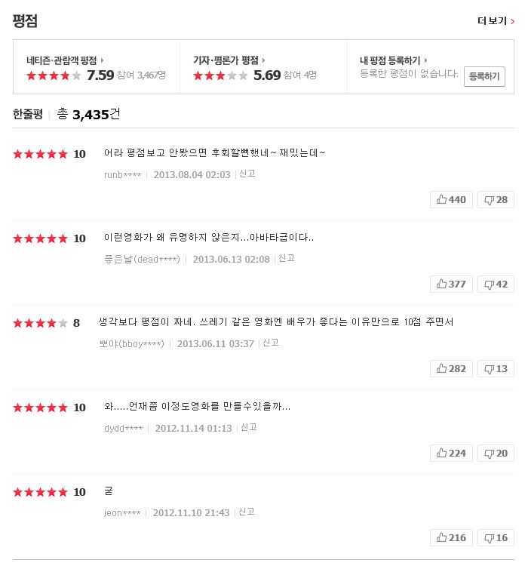528x569 pixels.
Task: Upvote the jeon**** review with 216
Action: (451, 538)
